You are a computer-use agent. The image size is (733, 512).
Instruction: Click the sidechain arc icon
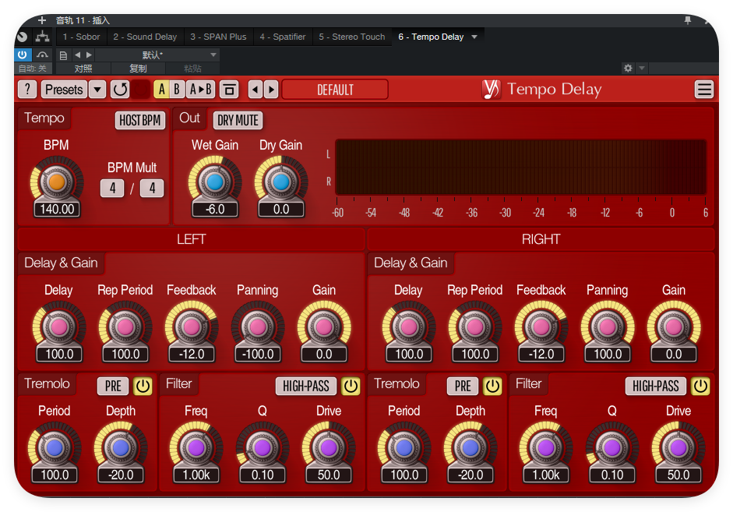click(43, 55)
